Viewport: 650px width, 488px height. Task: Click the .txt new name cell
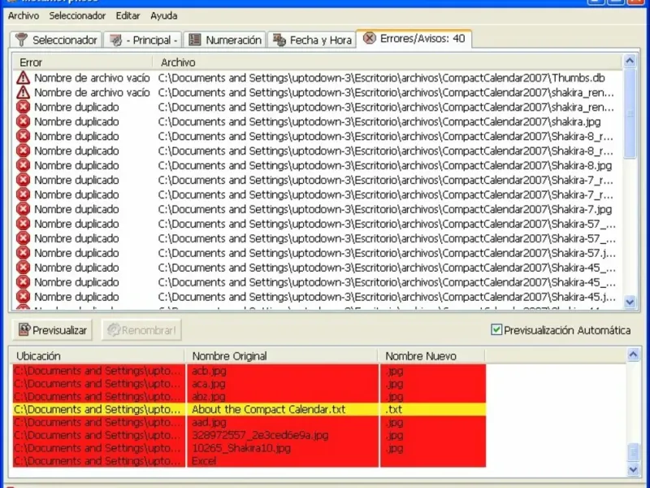tap(433, 410)
